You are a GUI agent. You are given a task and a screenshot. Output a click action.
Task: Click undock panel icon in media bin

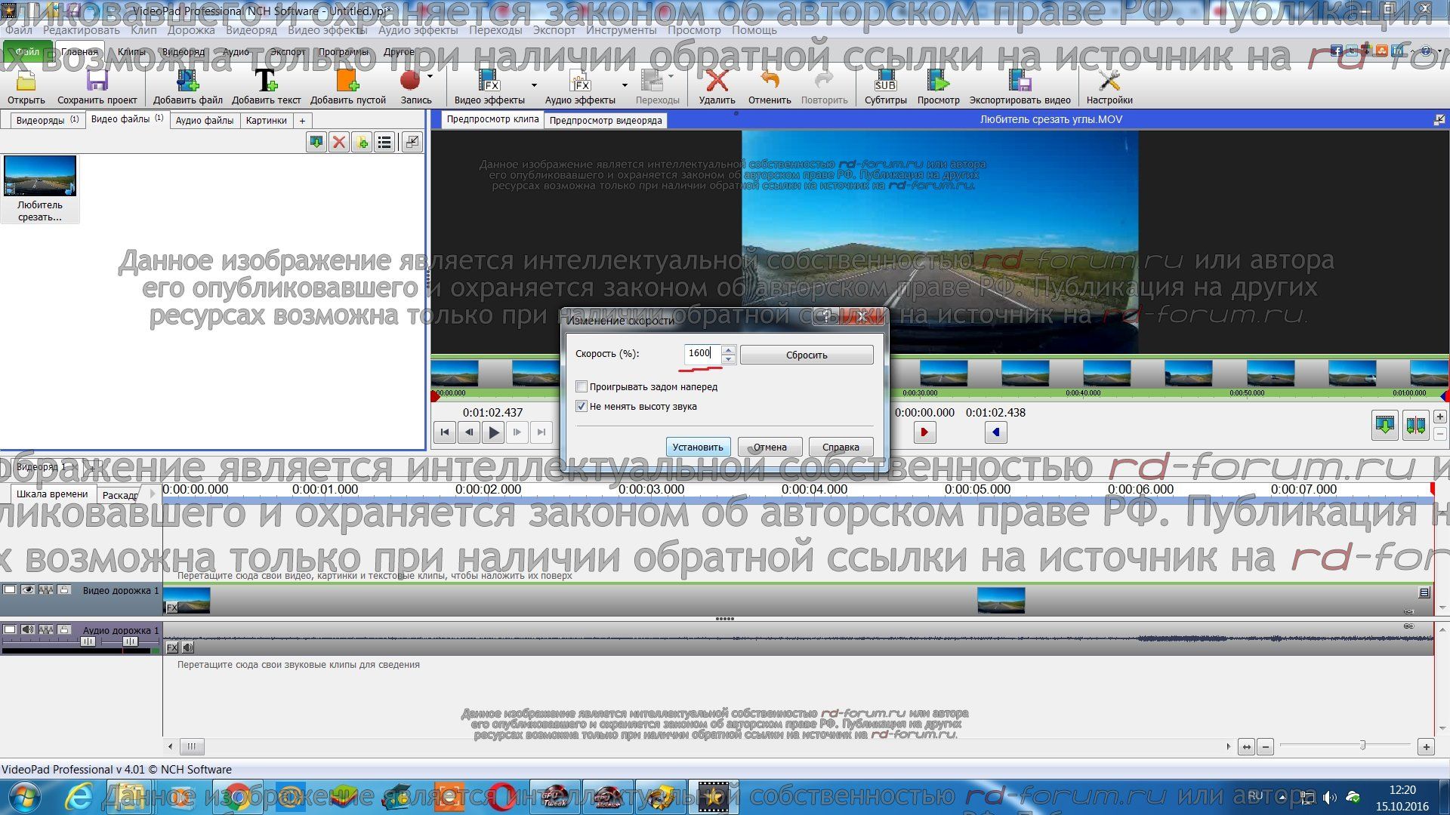[x=412, y=142]
